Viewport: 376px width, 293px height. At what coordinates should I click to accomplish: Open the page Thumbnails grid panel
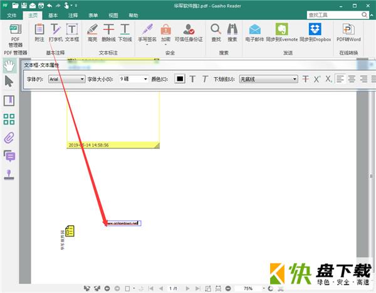9,119
